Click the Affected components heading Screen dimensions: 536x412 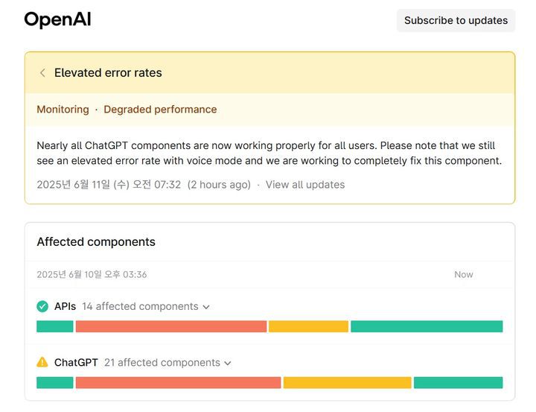click(x=96, y=242)
